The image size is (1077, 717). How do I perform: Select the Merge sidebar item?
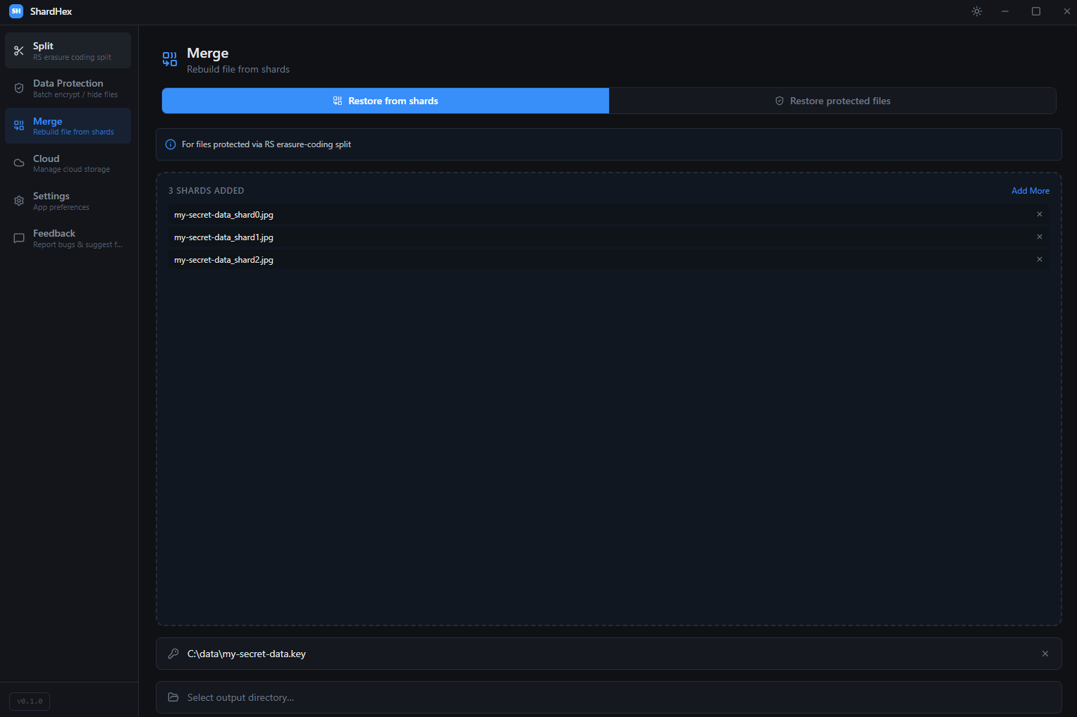tap(68, 126)
